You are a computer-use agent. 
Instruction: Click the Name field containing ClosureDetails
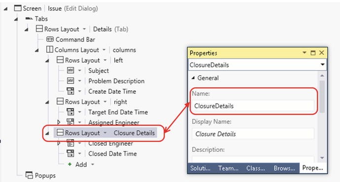pos(253,106)
